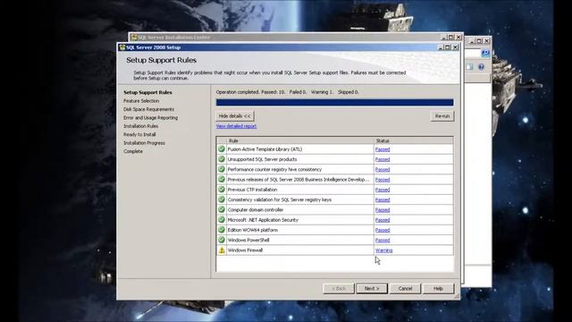Click the blue operation progress bar

335,103
